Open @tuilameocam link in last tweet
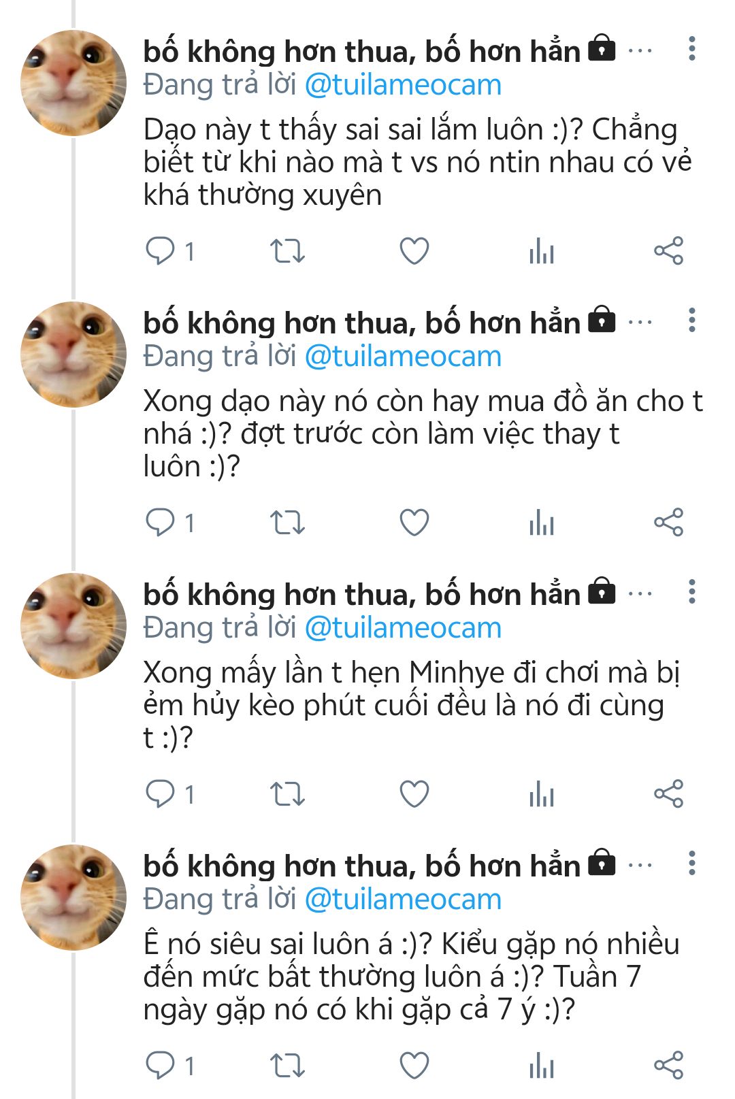 (403, 900)
